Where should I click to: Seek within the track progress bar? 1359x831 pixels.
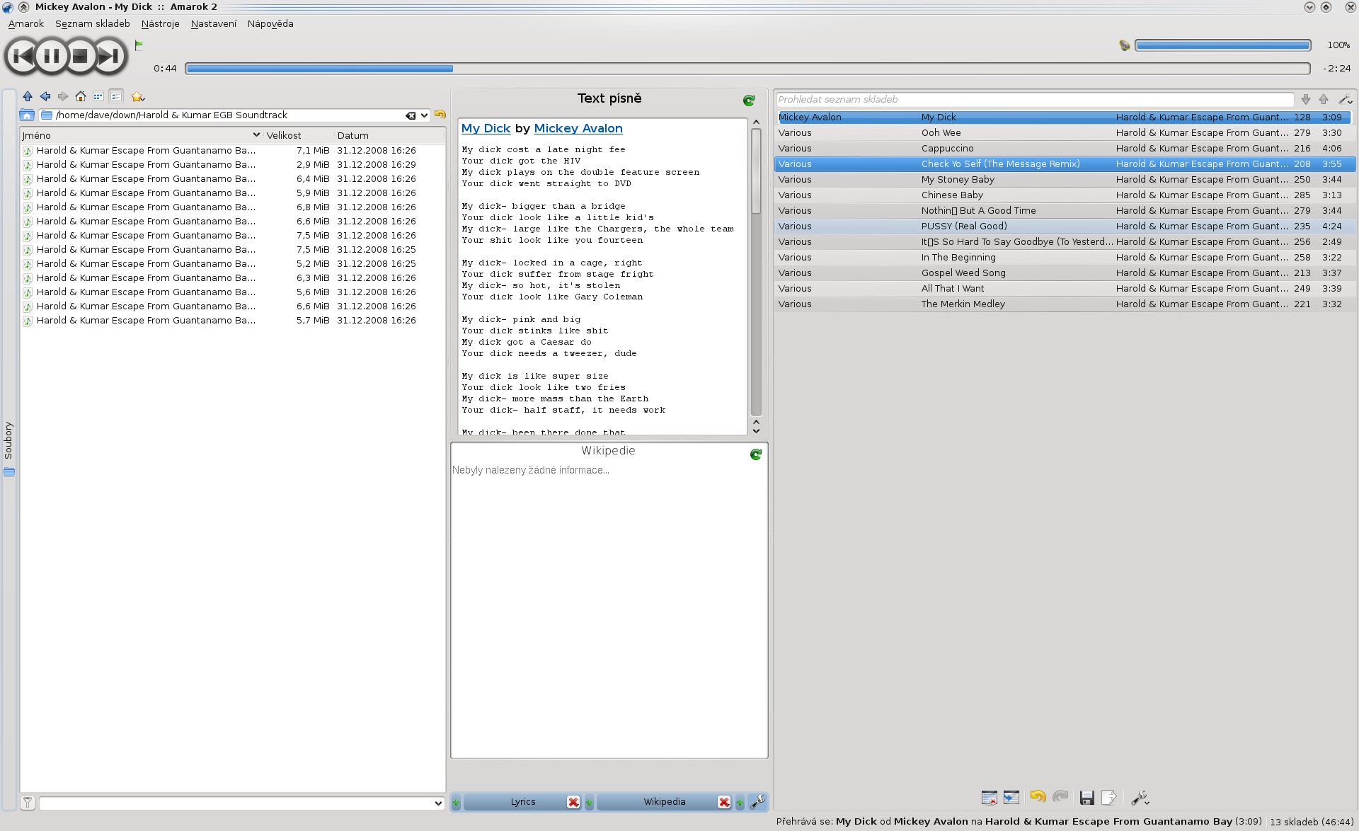pos(747,69)
